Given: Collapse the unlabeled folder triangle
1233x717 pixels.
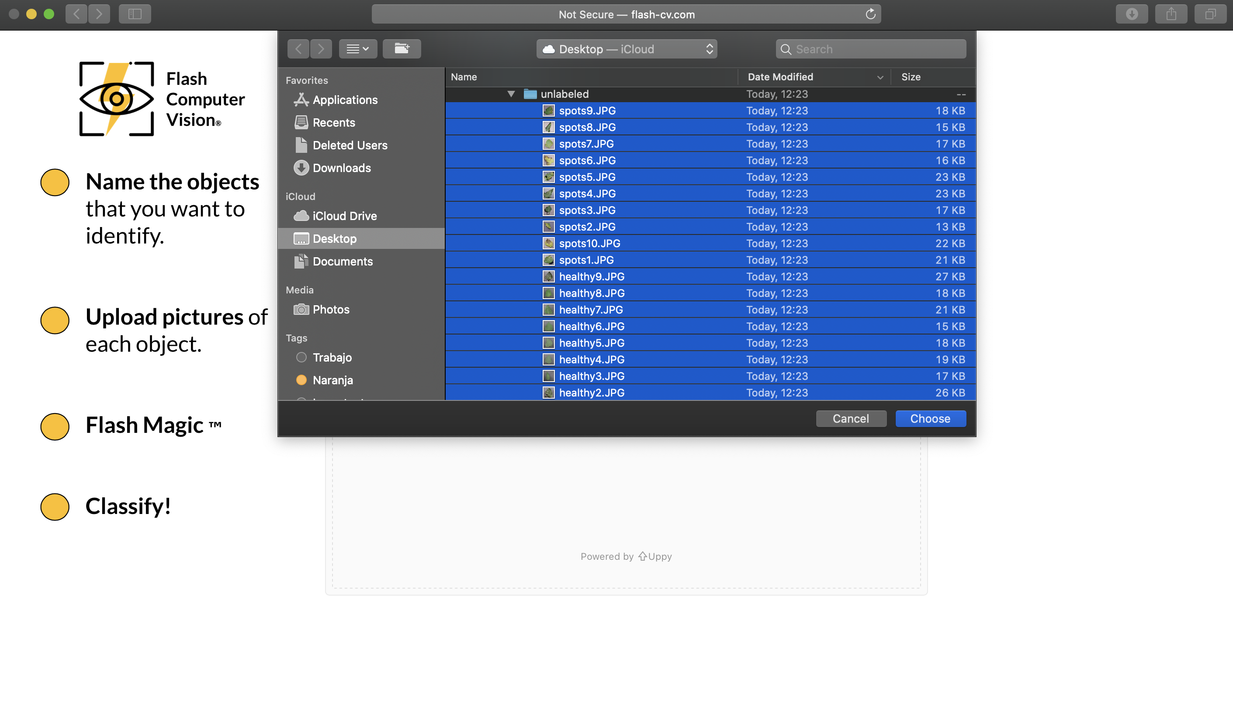Looking at the screenshot, I should click(x=511, y=94).
